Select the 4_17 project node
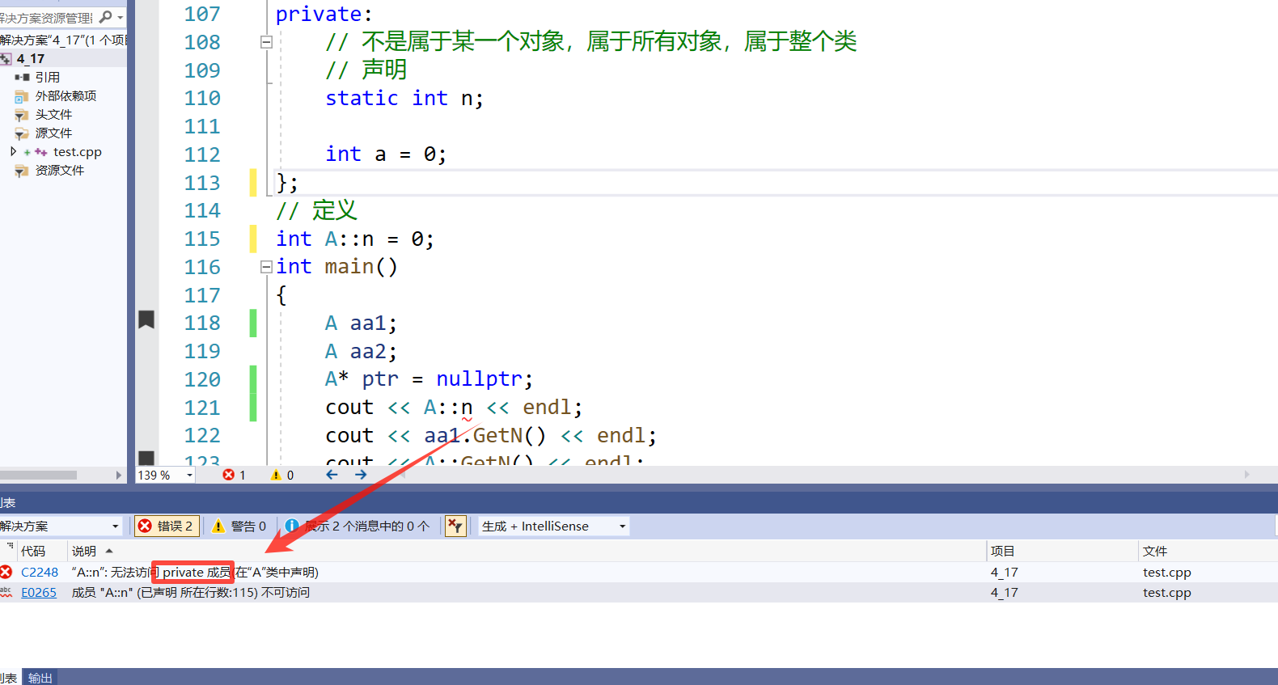1278x685 pixels. click(x=31, y=58)
